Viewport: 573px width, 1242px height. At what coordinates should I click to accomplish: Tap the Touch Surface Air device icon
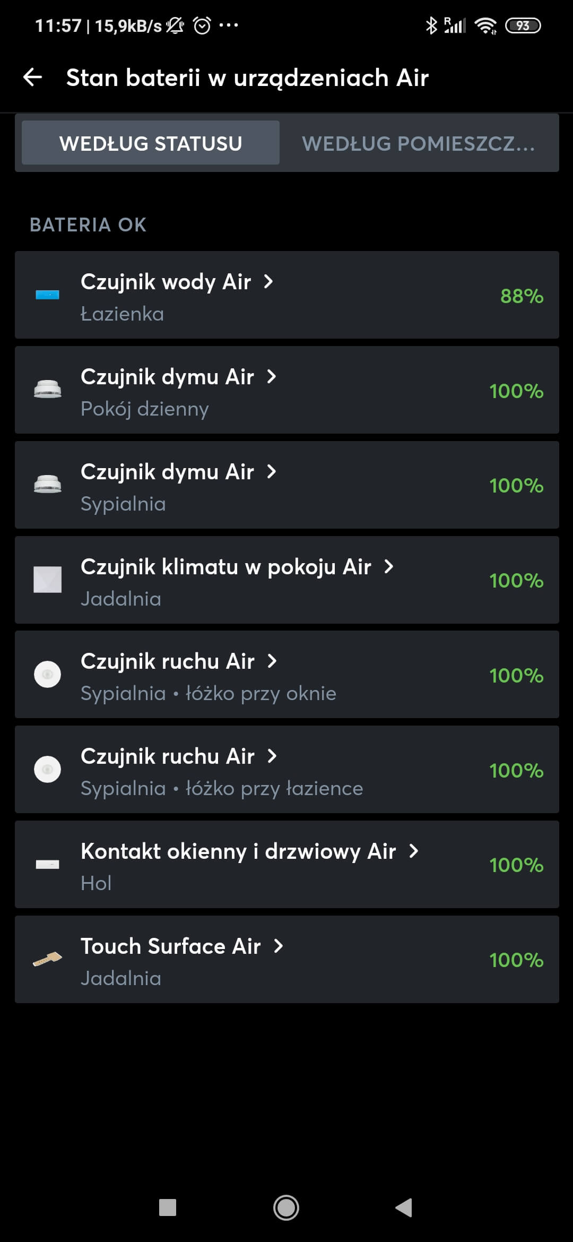tap(47, 959)
